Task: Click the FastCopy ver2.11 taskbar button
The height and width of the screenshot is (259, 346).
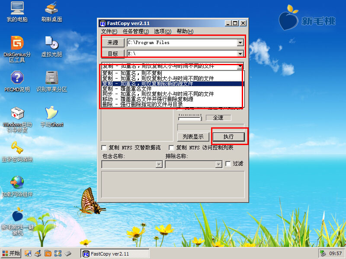Action: click(x=115, y=254)
